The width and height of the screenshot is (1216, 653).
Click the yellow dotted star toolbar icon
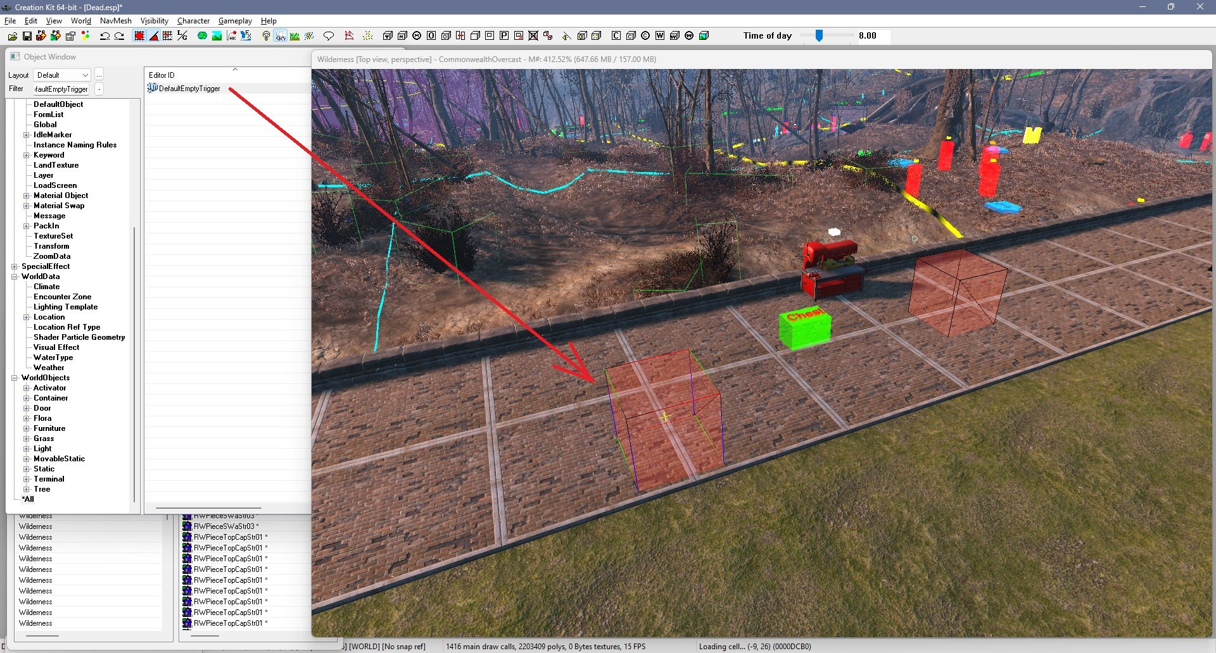point(368,36)
